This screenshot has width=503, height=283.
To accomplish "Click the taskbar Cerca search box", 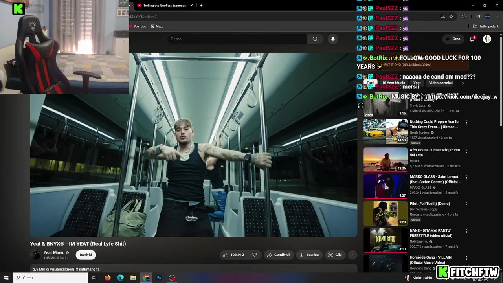I will [50, 278].
